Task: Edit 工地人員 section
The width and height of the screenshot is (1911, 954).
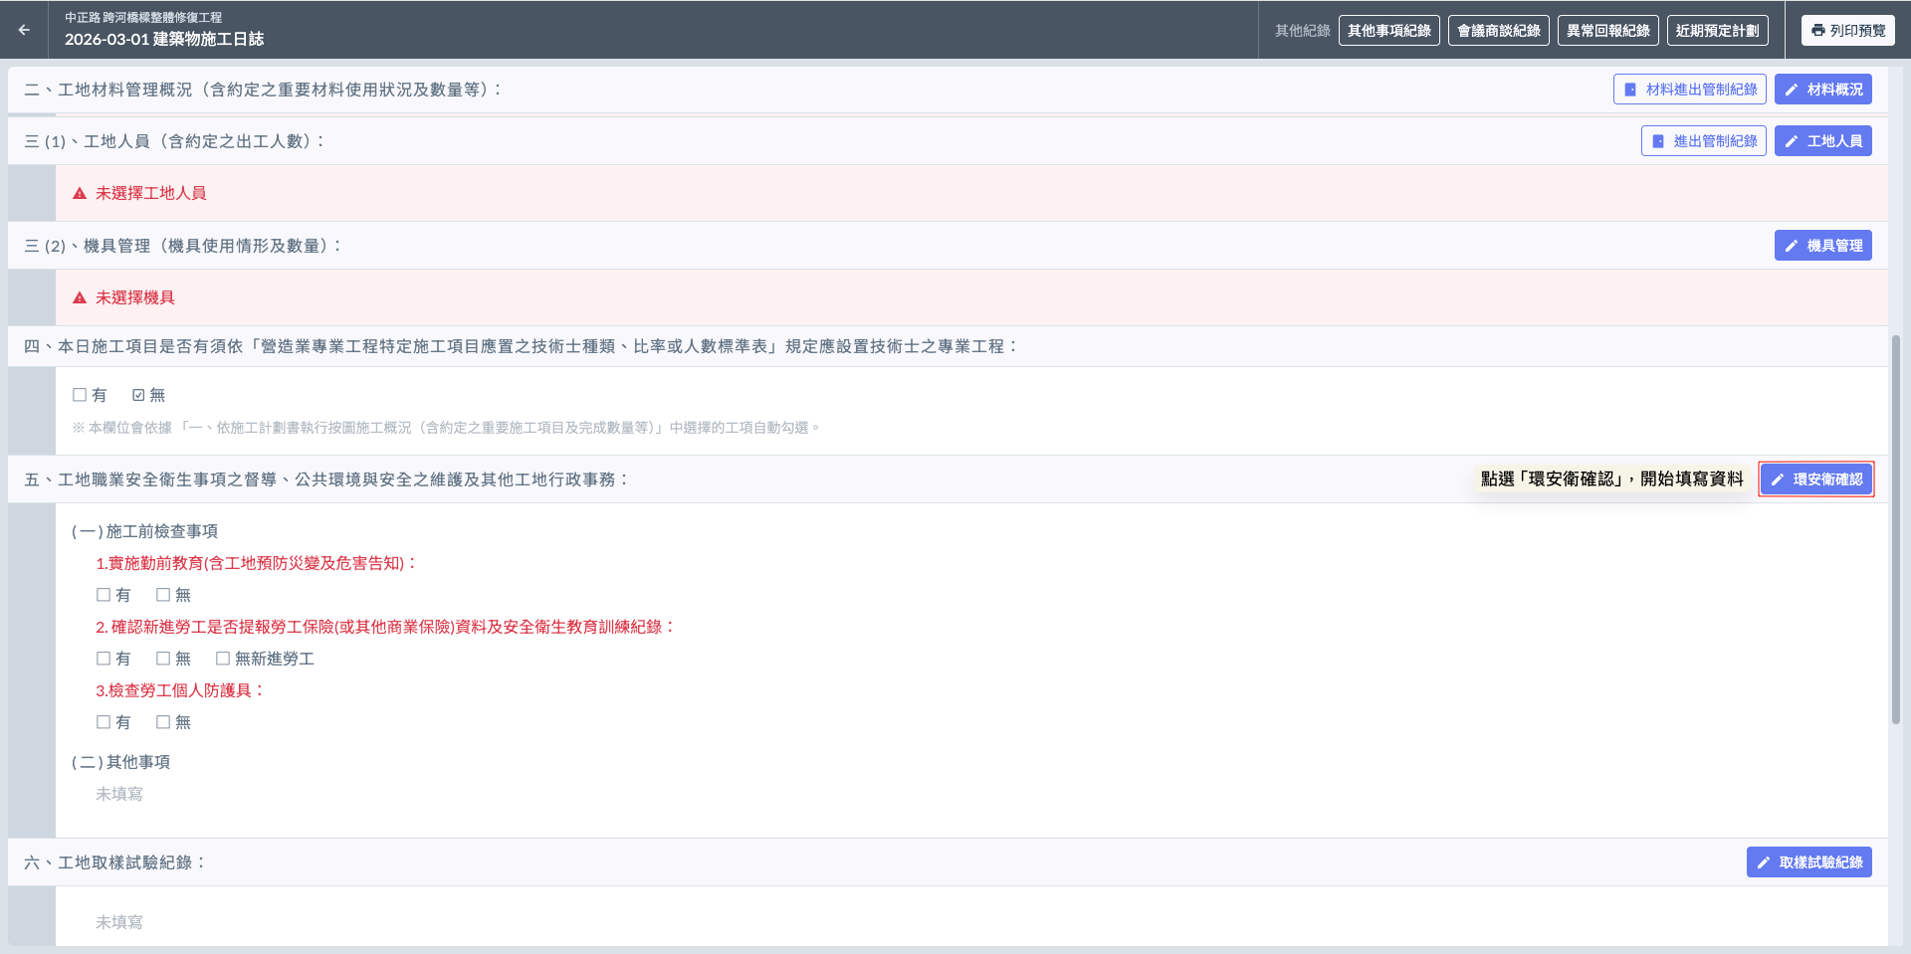Action: [1822, 141]
